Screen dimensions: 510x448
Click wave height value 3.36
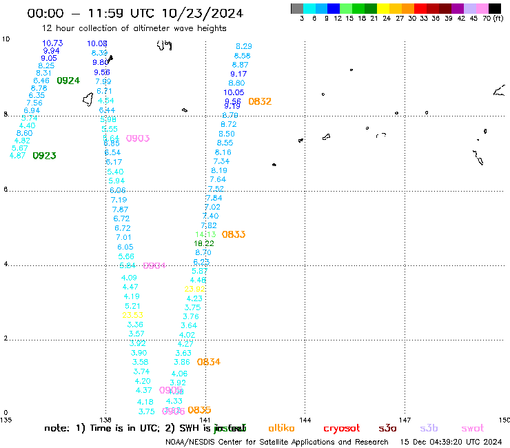click(135, 325)
